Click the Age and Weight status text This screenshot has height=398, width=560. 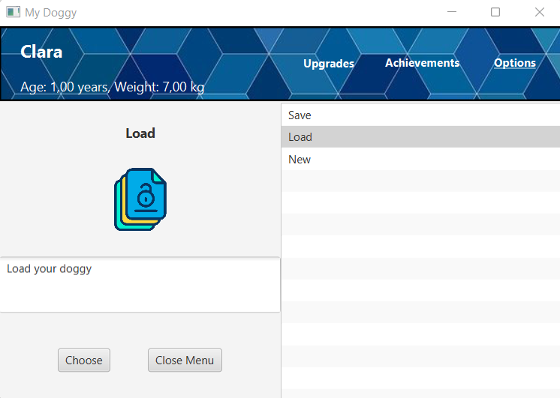click(113, 87)
